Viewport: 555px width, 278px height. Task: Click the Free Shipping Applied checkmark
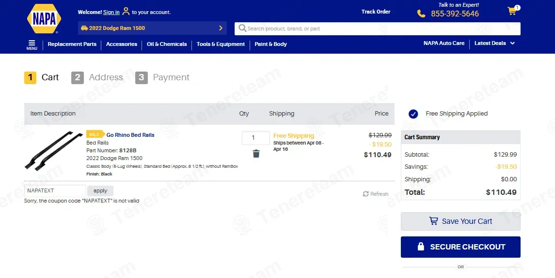pos(413,114)
